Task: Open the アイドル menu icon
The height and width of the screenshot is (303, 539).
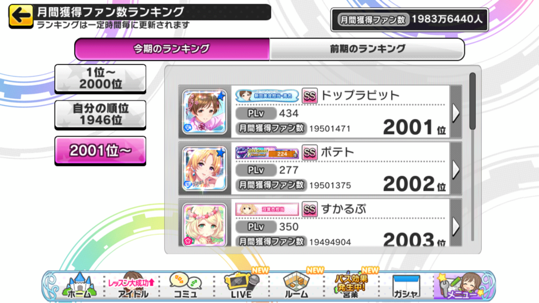Action: point(132,285)
